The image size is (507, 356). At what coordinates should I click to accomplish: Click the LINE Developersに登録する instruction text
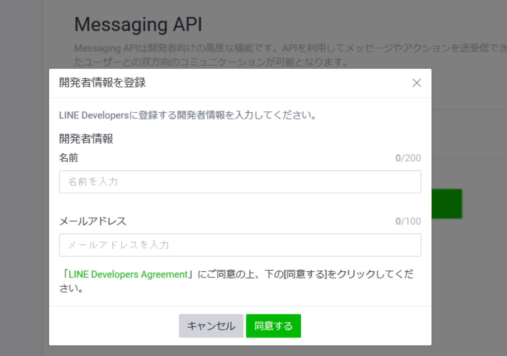[x=188, y=115]
